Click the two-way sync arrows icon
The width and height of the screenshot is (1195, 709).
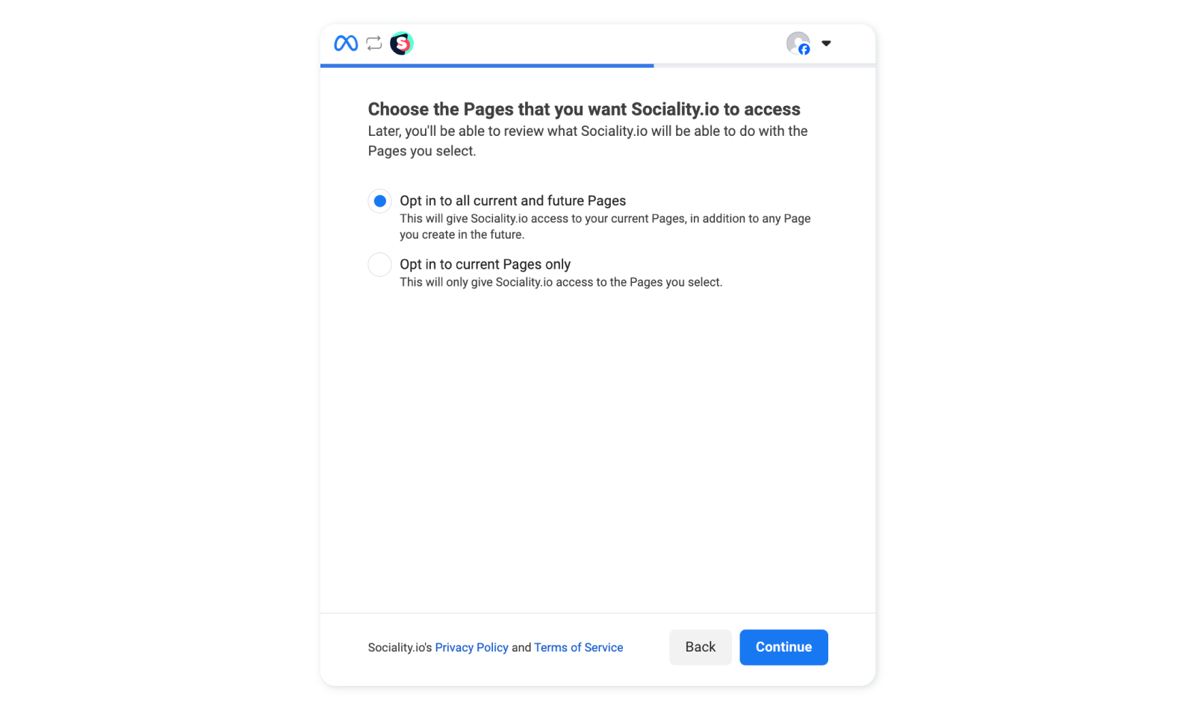374,43
